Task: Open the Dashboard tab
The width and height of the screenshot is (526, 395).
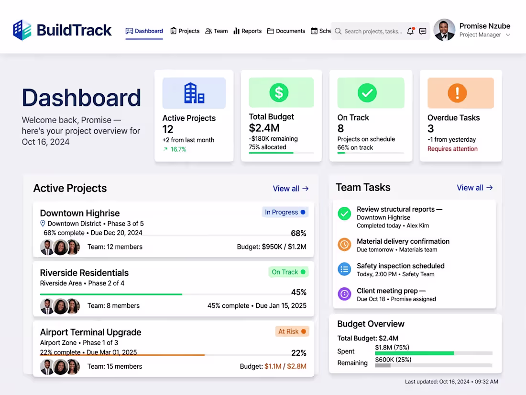Action: click(x=144, y=31)
